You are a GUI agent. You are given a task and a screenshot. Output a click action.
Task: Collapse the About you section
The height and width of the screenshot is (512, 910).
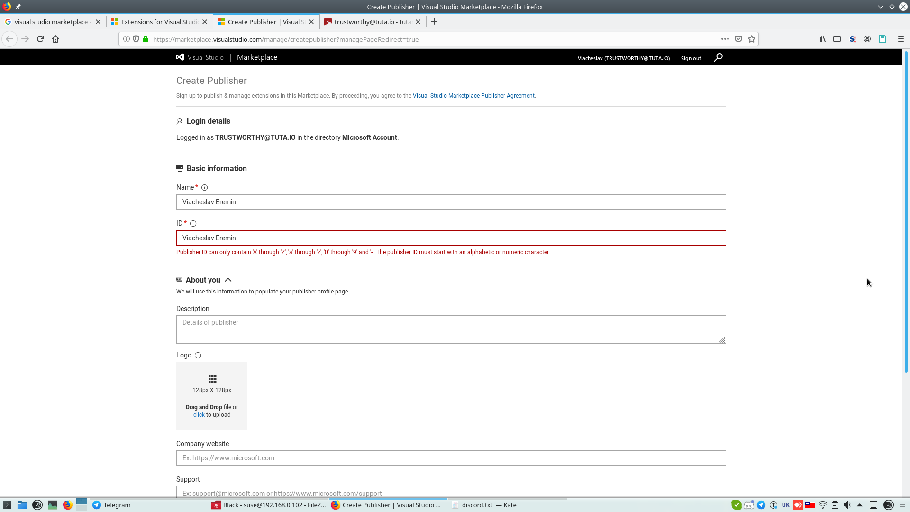click(228, 280)
